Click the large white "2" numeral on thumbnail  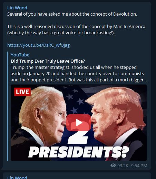coord(78,137)
